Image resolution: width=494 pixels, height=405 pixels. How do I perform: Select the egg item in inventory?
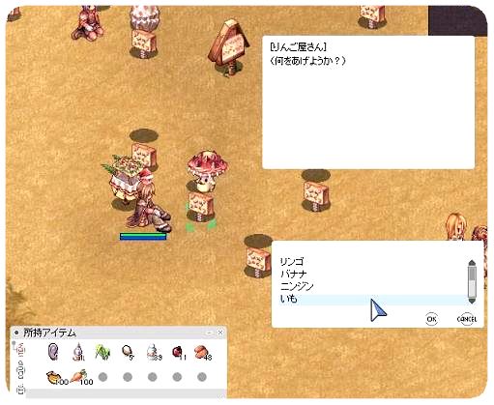[x=127, y=352]
